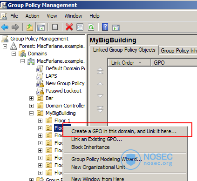
Task: Click the New Group Policy lock icon
Action: [x=40, y=83]
